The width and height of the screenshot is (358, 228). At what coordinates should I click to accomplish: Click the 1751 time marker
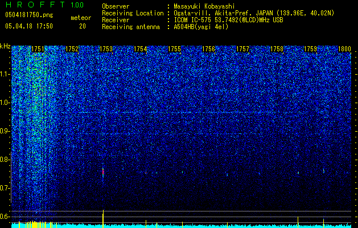pyautogui.click(x=38, y=49)
